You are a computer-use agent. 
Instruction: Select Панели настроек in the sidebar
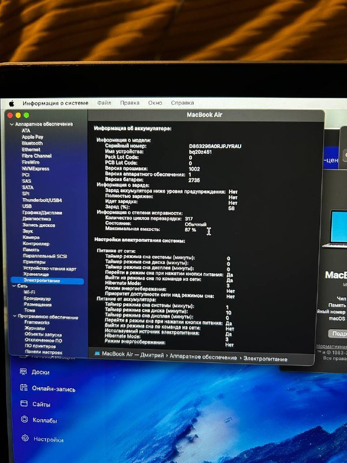coord(44,352)
